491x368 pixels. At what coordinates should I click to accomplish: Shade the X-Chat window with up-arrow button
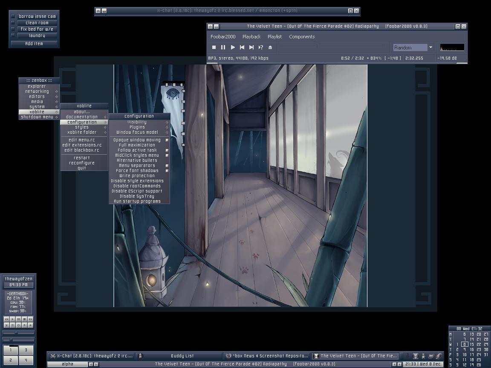(98, 11)
